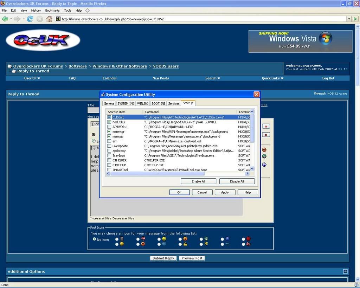Open the Forward button history dropdown arrow
360x288 pixels.
click(x=24, y=19)
